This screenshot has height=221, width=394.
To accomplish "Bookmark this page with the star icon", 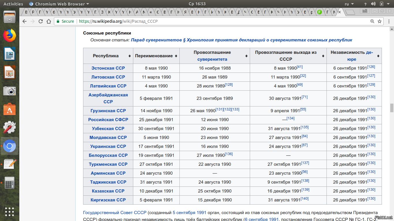I will (380, 21).
